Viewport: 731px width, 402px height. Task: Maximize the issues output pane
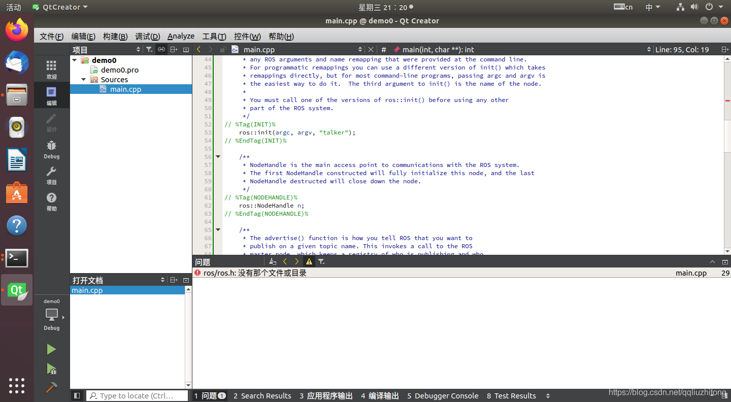click(x=712, y=262)
